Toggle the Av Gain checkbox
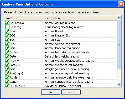The image size is (125, 99). 7,77
